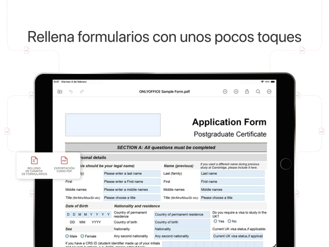The image size is (329, 247).
Task: Tap the iPad home button
Action: click(x=285, y=164)
